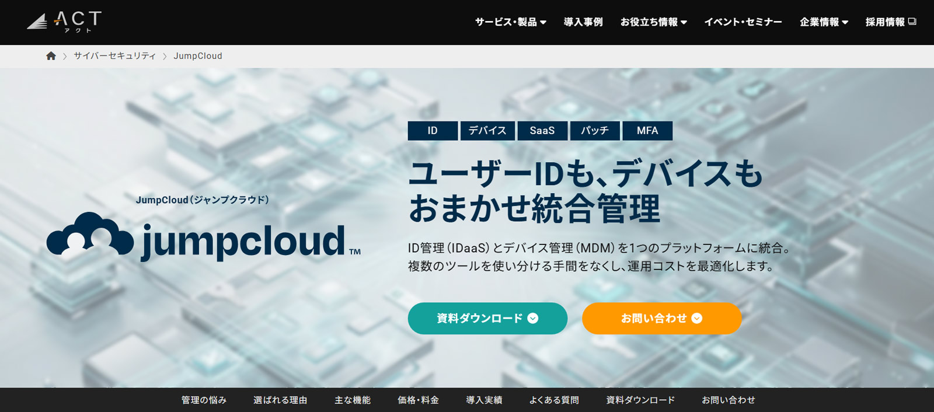Jump to 導入実績 section
This screenshot has width=934, height=412.
(484, 400)
